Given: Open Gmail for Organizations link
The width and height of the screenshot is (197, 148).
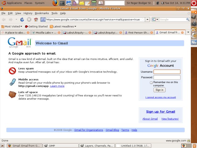Looking at the screenshot, I should (x=89, y=130).
